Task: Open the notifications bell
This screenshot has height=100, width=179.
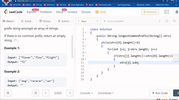Action: [x=177, y=12]
